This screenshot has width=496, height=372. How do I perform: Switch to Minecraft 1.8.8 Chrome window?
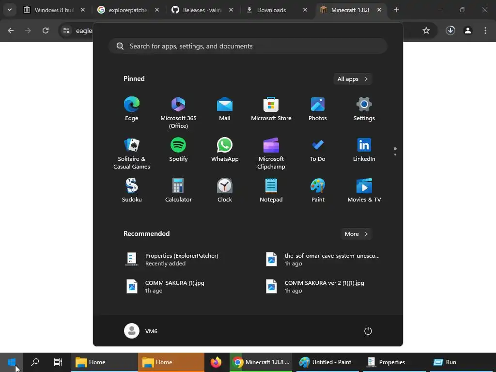[x=261, y=362]
